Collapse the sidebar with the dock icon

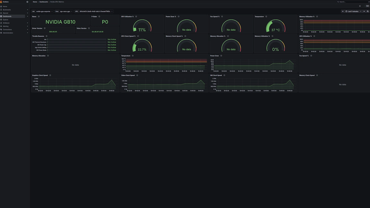[27, 2]
